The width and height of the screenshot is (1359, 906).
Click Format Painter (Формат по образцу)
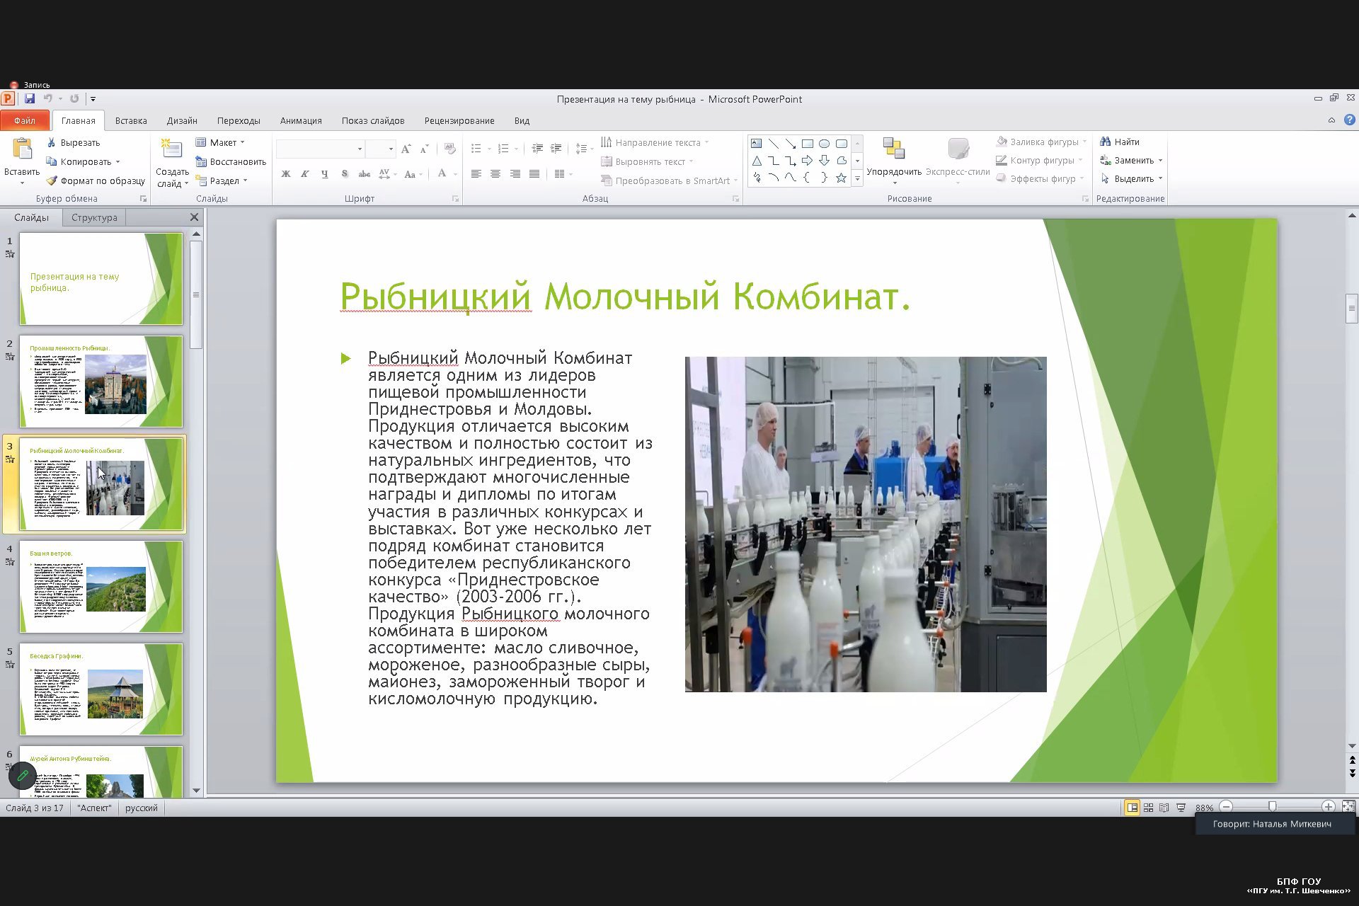[x=95, y=180]
